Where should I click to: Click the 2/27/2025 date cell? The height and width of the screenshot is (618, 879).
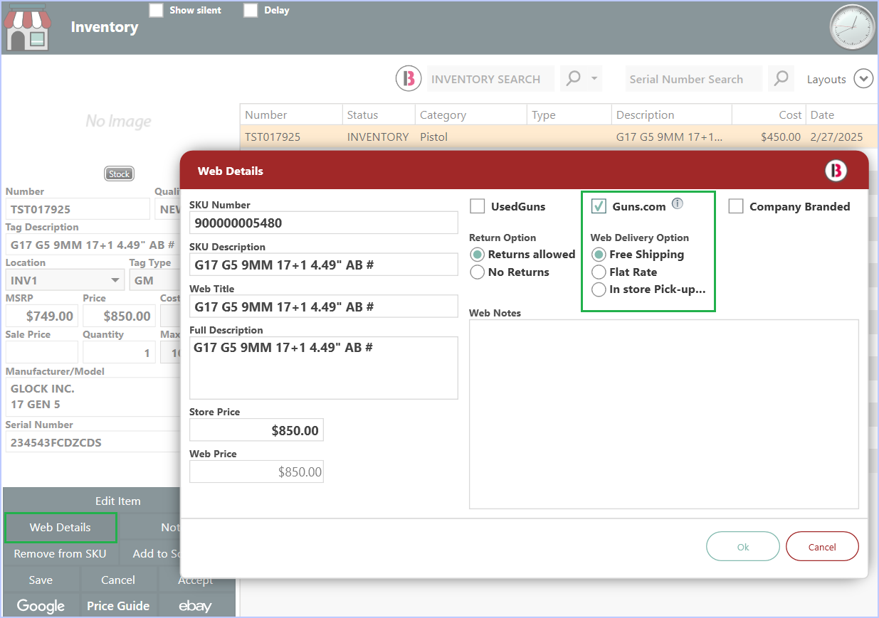(842, 137)
